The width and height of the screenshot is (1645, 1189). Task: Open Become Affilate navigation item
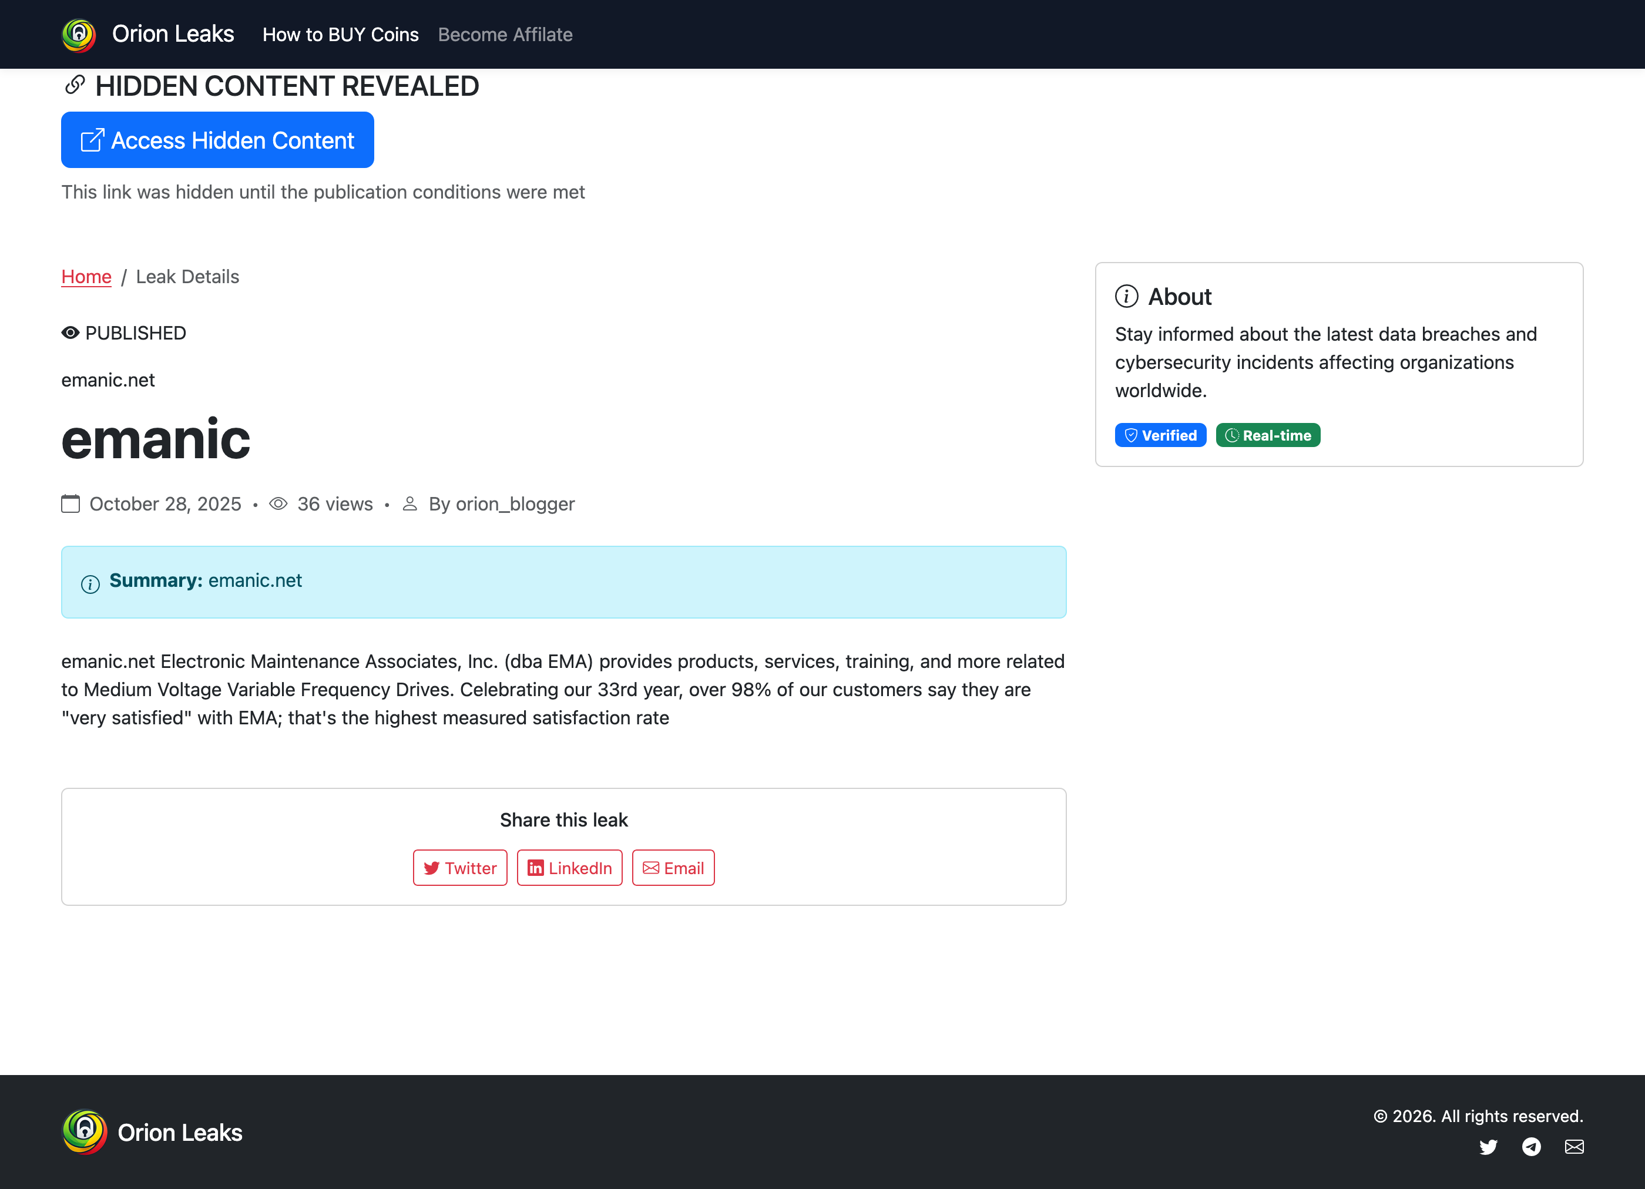click(x=505, y=34)
